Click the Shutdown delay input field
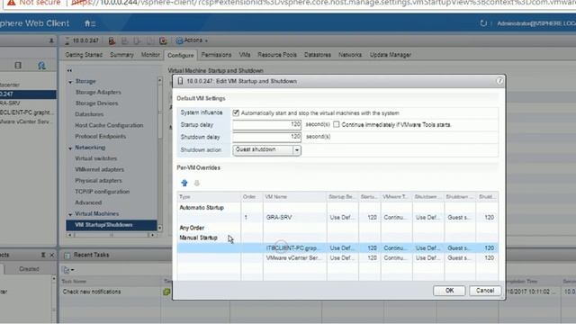The image size is (576, 324). (267, 137)
